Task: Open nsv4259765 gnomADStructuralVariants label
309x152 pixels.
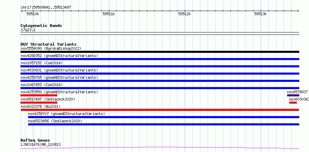Action: [x=59, y=77]
